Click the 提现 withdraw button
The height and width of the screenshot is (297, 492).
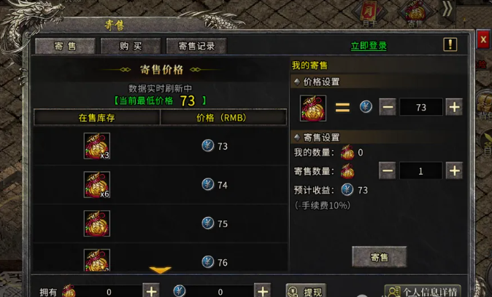tap(306, 291)
